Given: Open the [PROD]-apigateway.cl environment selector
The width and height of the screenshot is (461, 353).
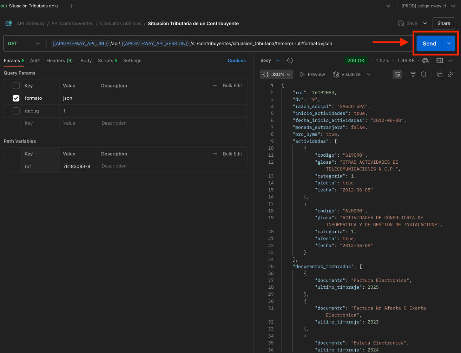Looking at the screenshot, I should coord(427,6).
